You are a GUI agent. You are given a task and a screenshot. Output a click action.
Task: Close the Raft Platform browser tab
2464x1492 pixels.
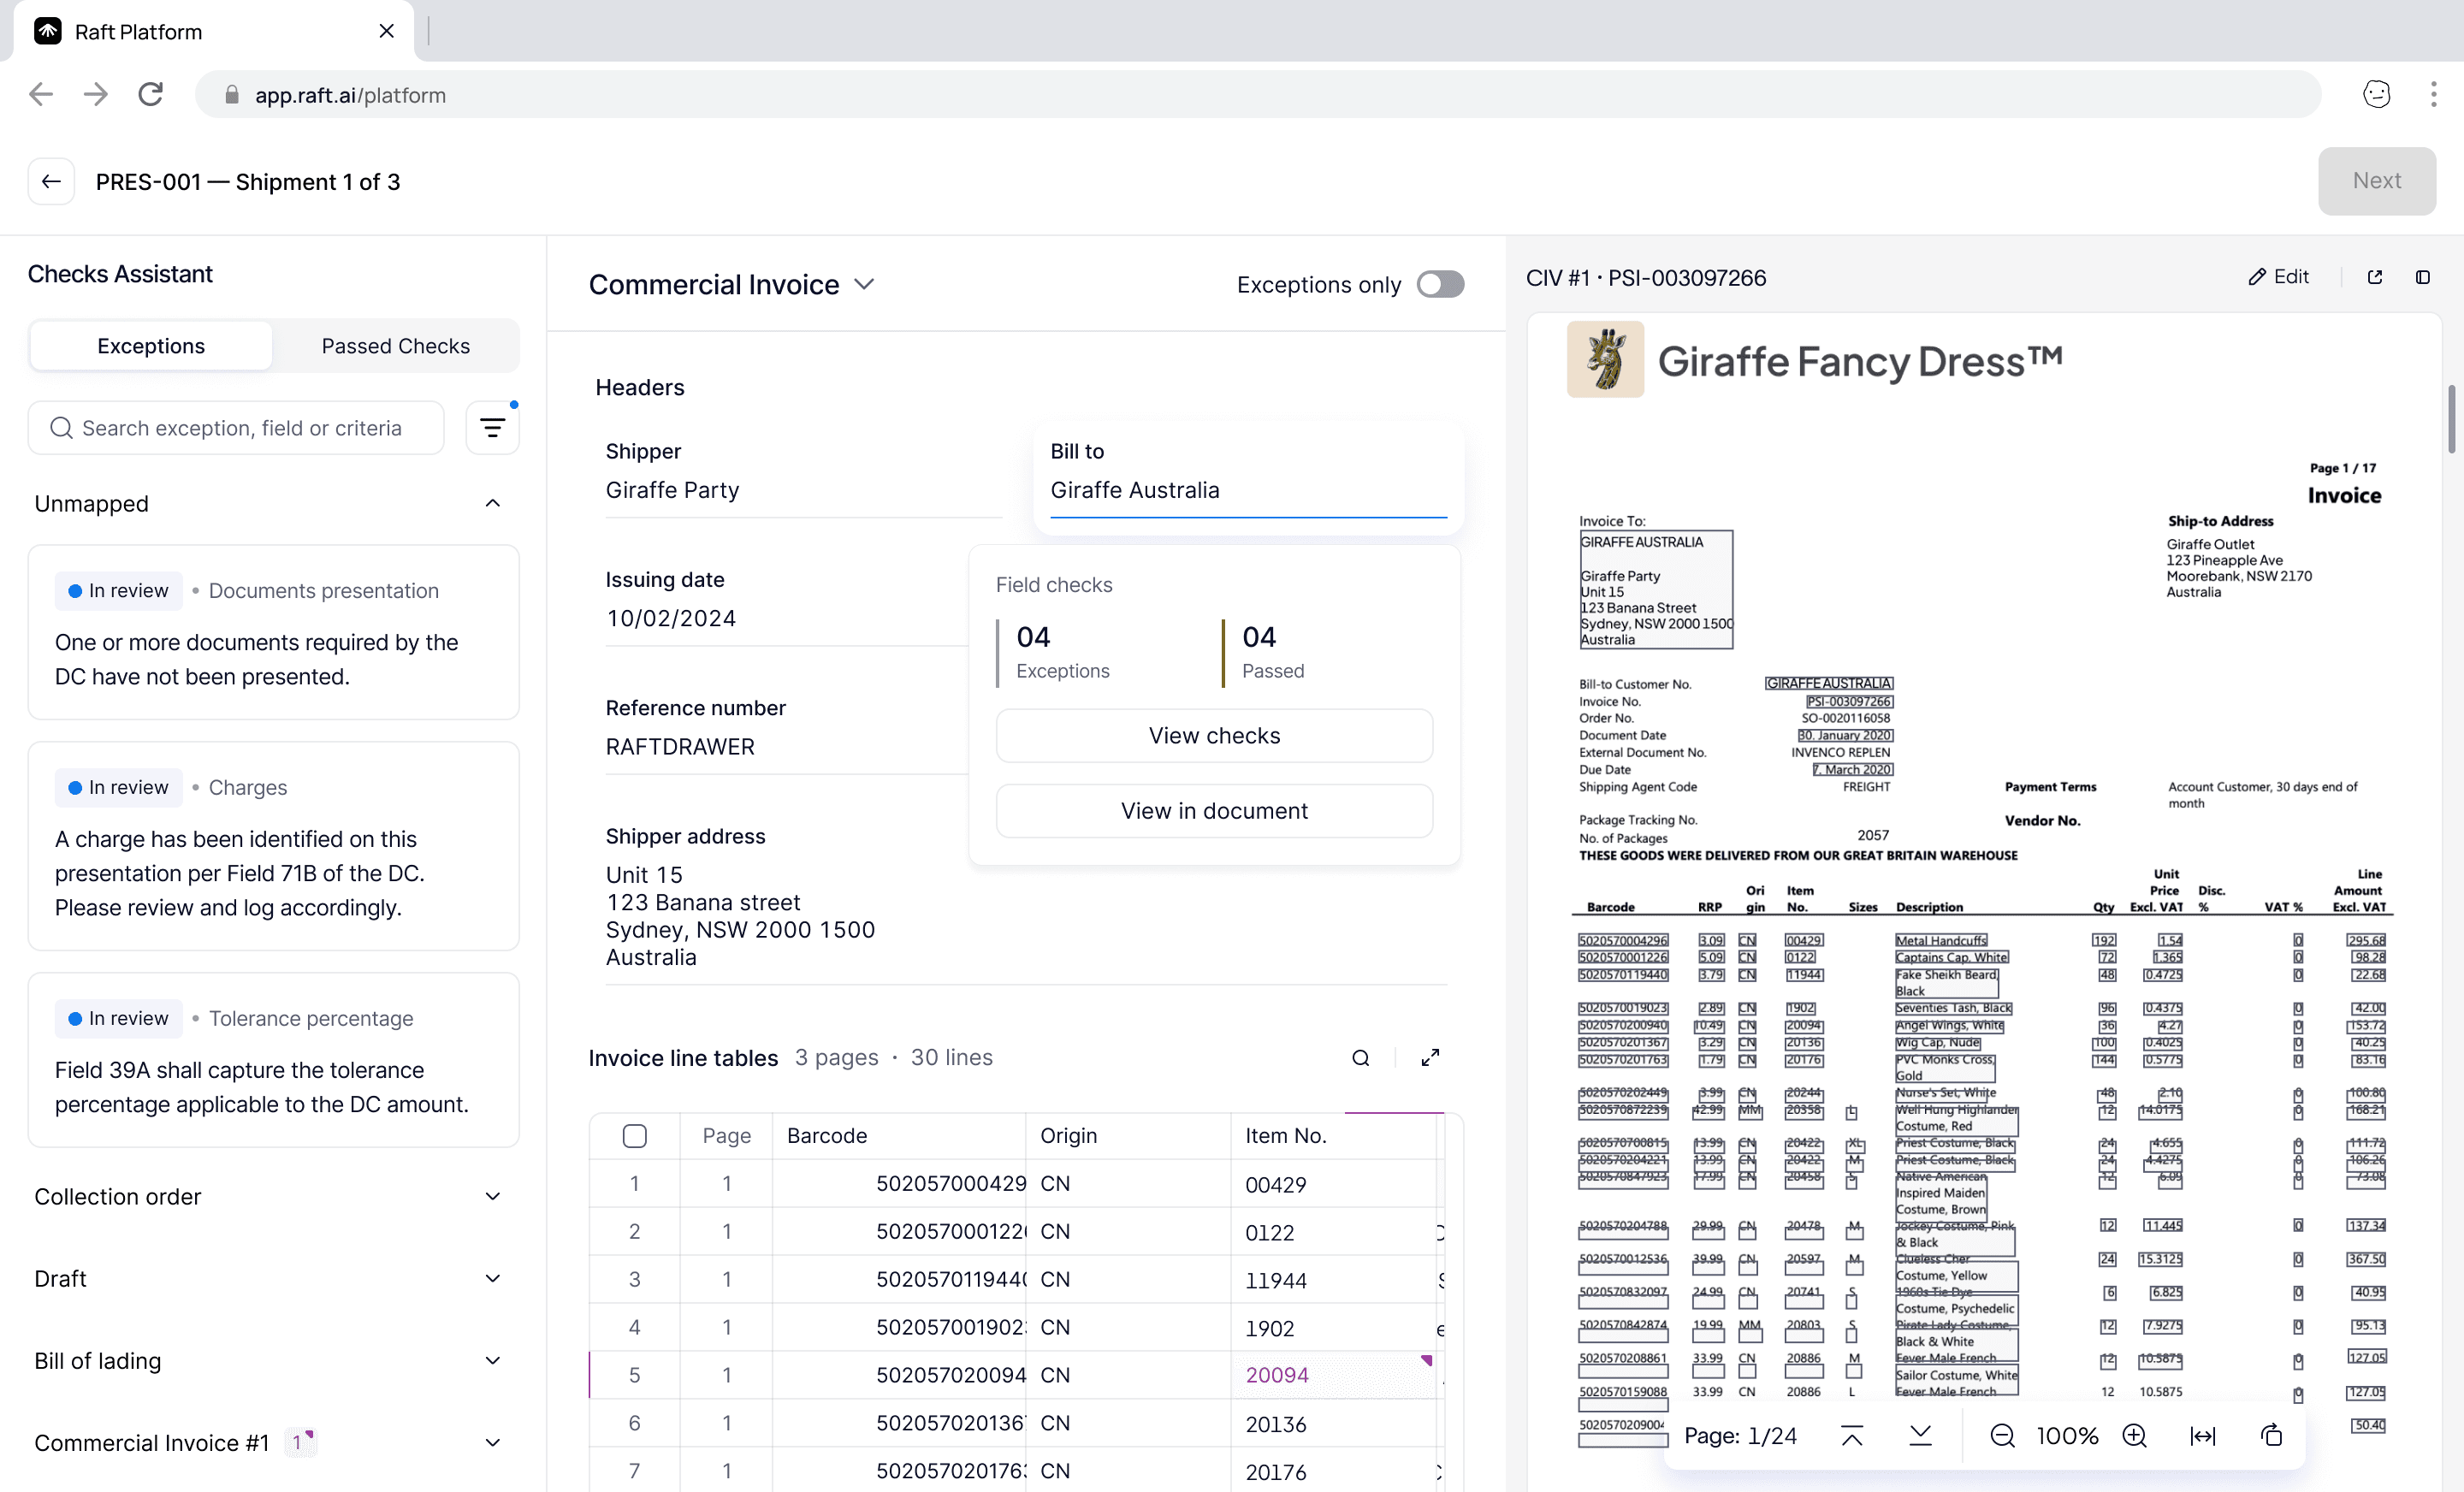[x=387, y=32]
